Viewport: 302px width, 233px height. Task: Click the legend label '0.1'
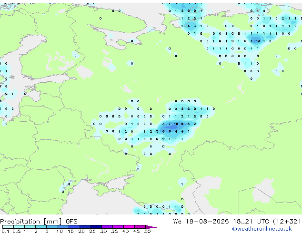5,231
